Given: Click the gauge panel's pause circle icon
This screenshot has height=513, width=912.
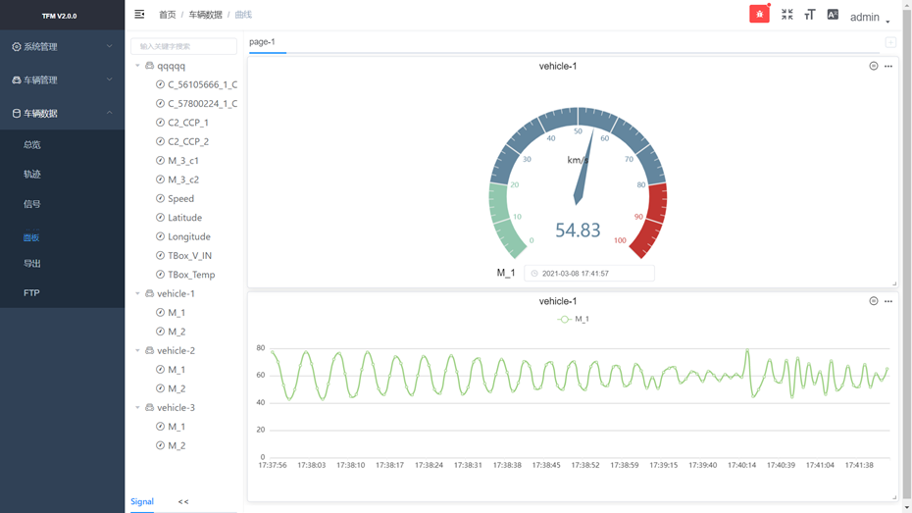Looking at the screenshot, I should coord(873,66).
